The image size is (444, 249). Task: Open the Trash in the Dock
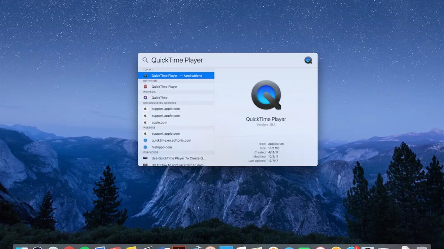coord(421,247)
